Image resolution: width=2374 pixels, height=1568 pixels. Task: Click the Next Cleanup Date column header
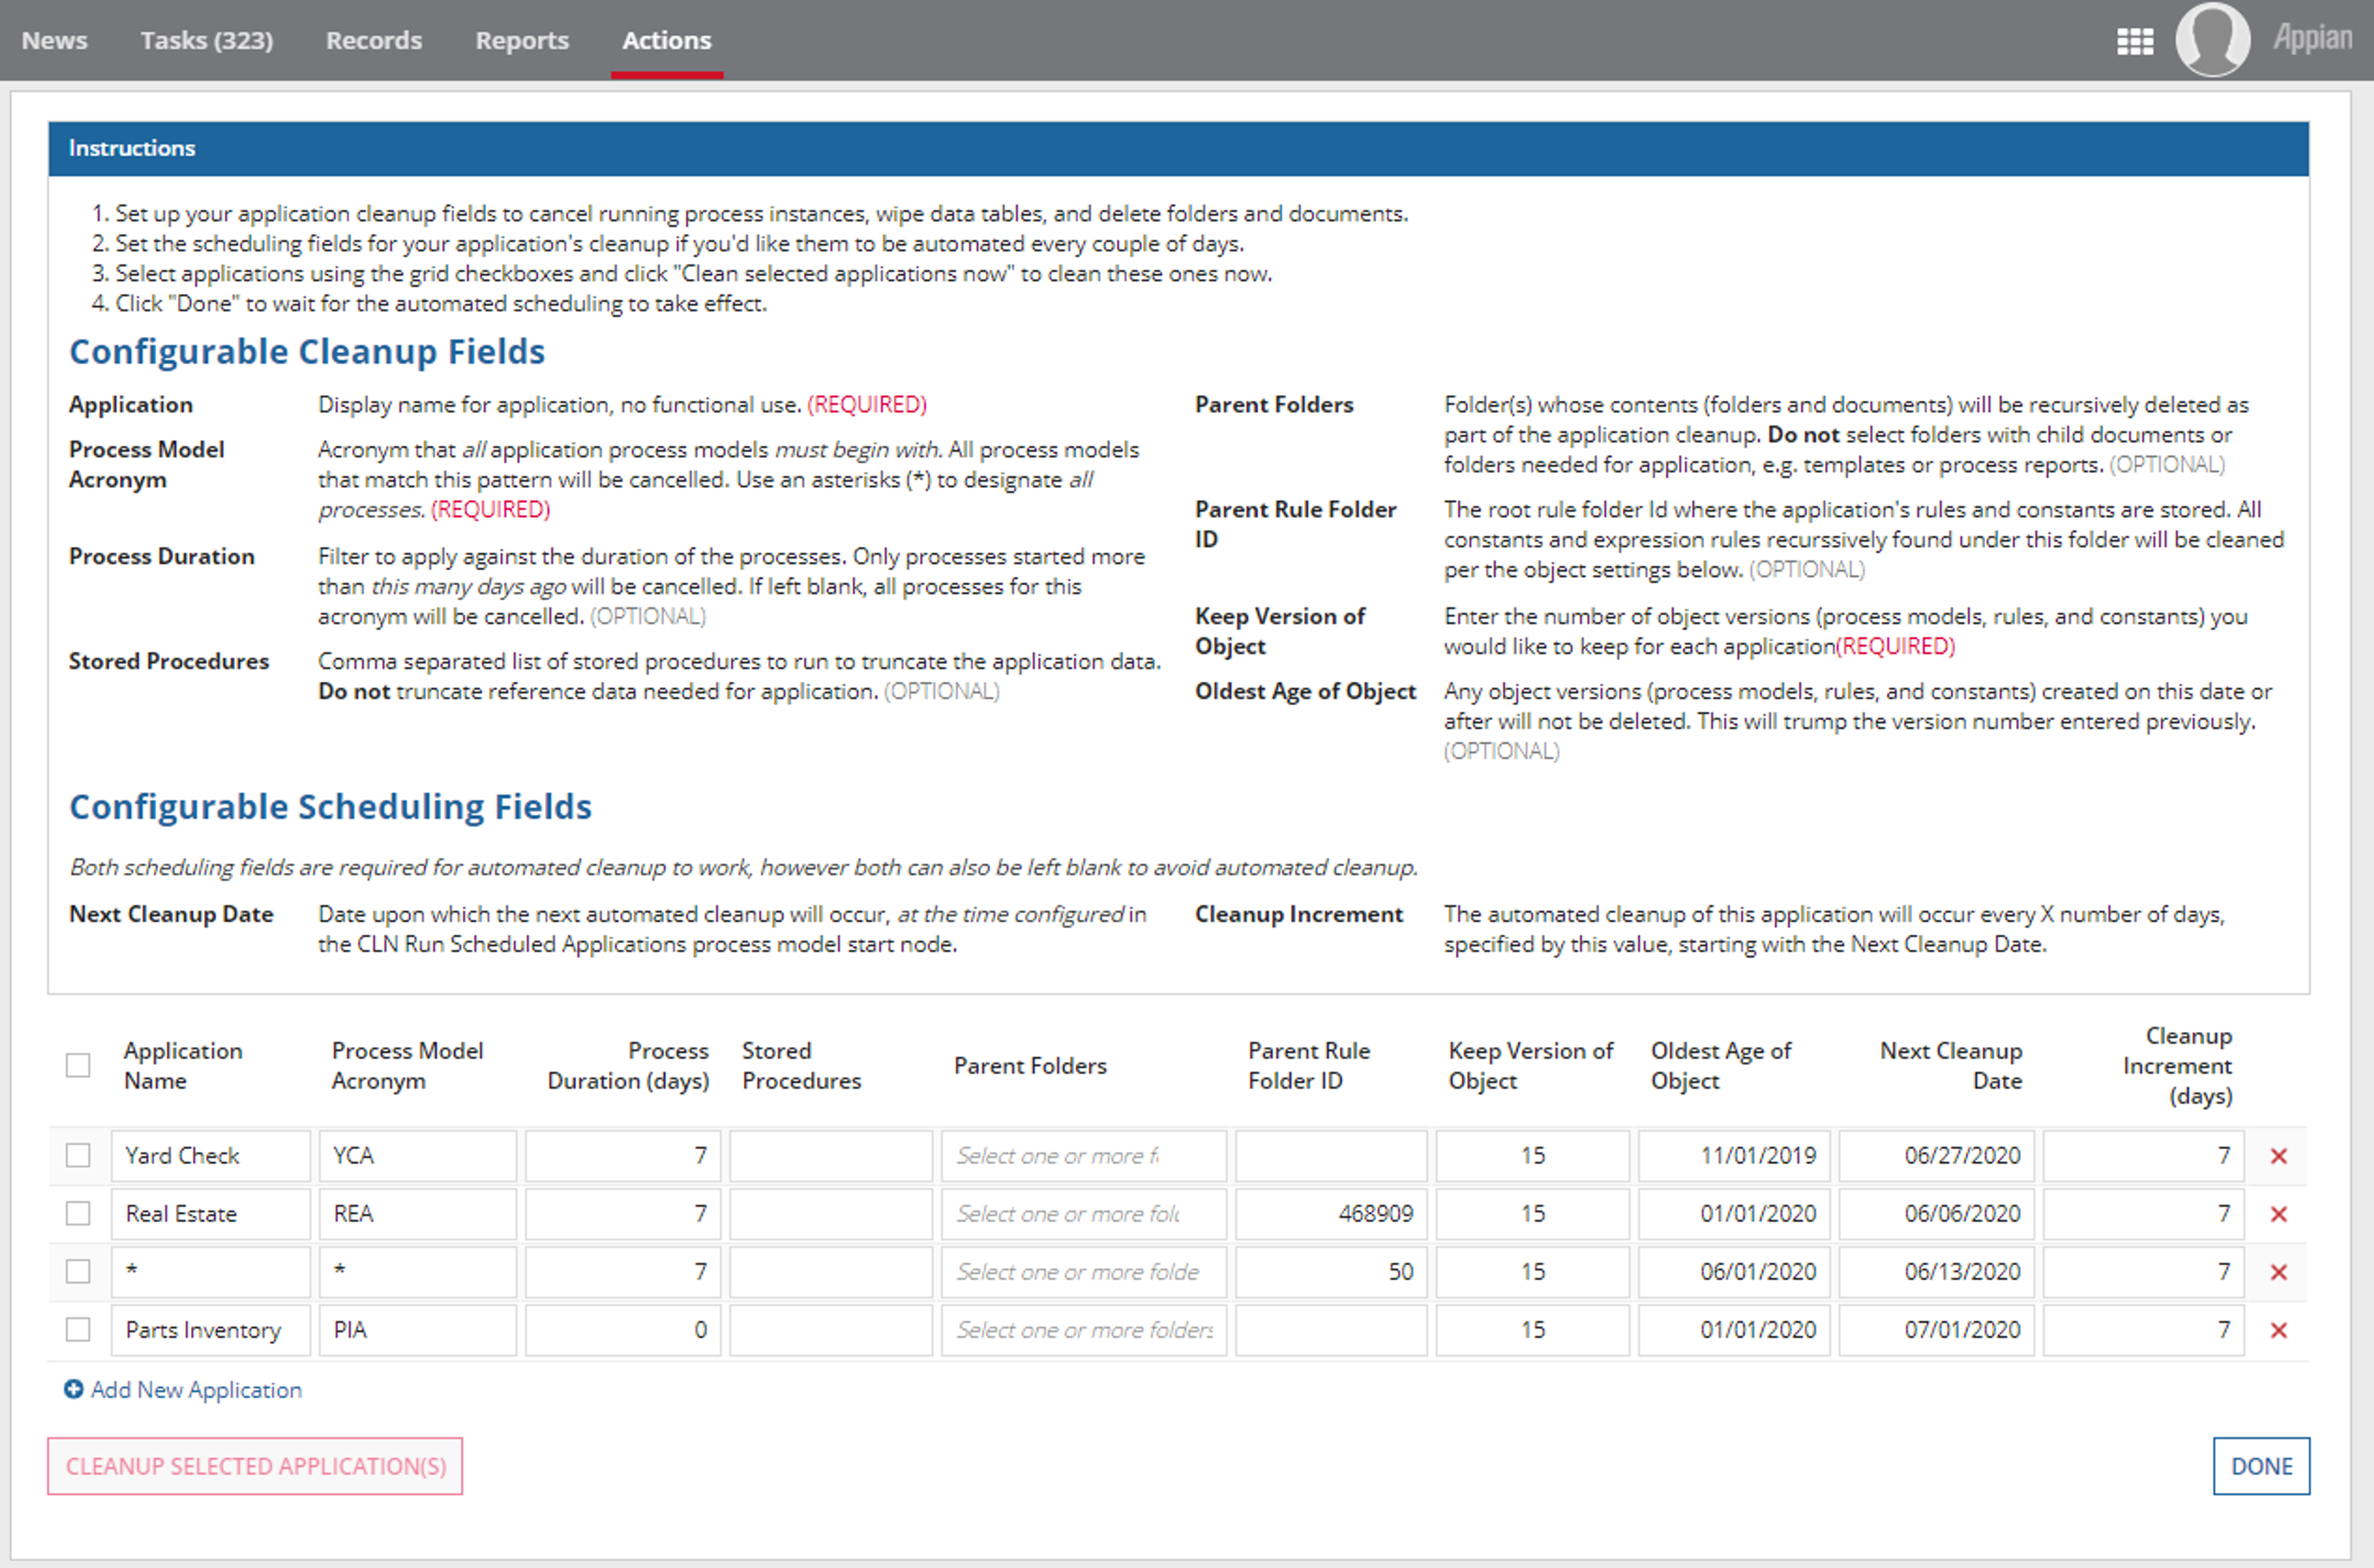(x=1951, y=1066)
